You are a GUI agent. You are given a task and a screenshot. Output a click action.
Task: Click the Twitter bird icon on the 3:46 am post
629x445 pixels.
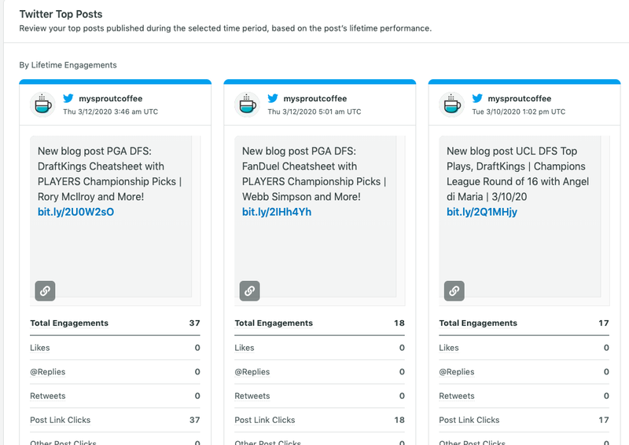pyautogui.click(x=68, y=98)
